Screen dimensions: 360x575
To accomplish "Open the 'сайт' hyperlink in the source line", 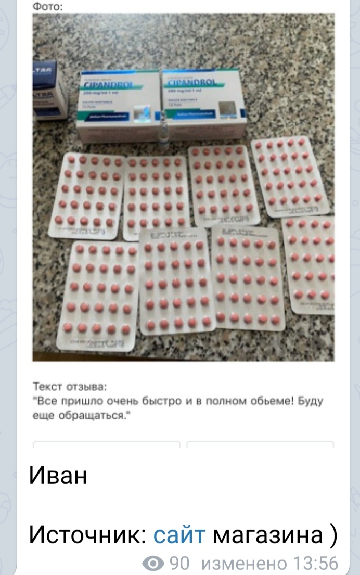I will pyautogui.click(x=179, y=534).
